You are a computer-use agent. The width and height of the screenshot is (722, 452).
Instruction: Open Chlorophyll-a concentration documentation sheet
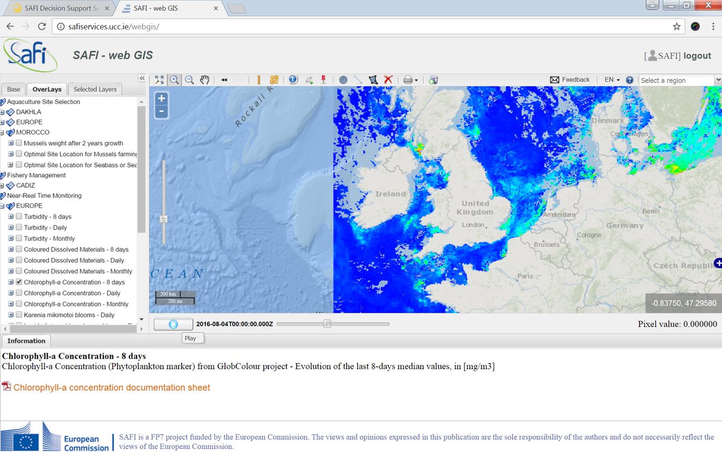pyautogui.click(x=112, y=388)
